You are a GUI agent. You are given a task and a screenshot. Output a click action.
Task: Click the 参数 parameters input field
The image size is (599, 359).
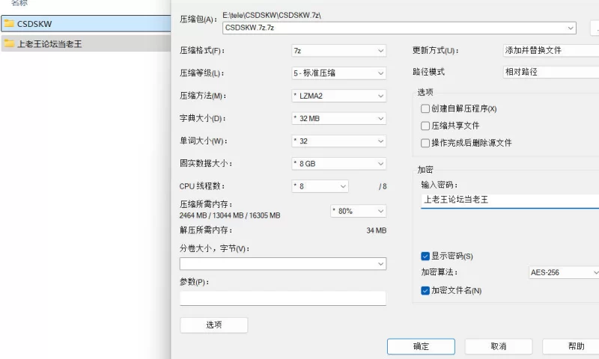click(282, 298)
